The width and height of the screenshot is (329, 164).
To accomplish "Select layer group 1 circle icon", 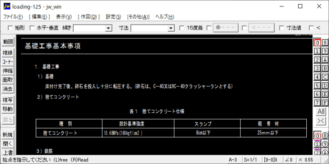I will 317,144.
